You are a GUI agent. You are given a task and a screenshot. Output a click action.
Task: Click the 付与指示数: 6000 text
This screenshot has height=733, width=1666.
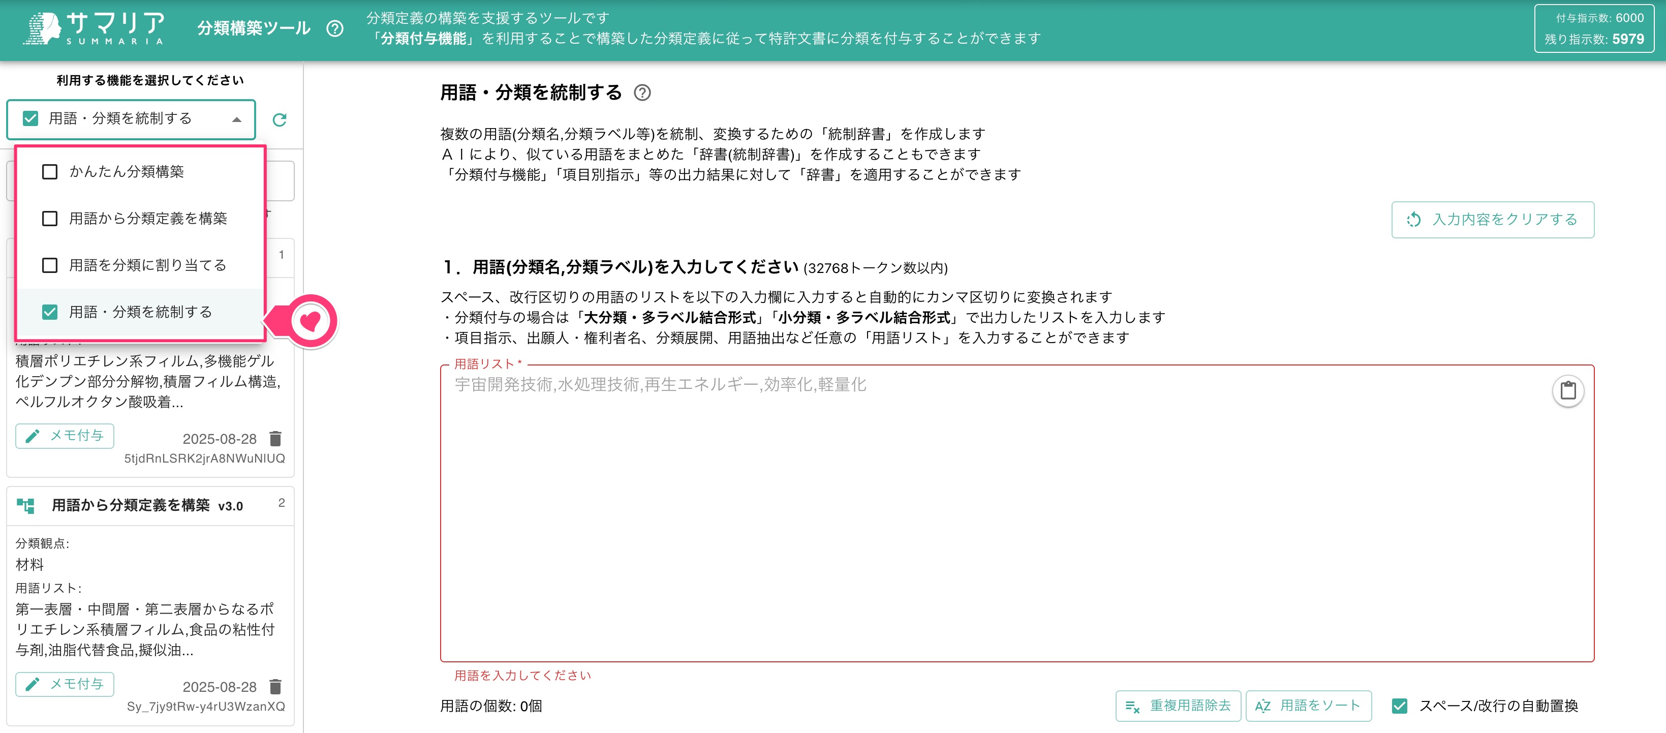[1599, 18]
